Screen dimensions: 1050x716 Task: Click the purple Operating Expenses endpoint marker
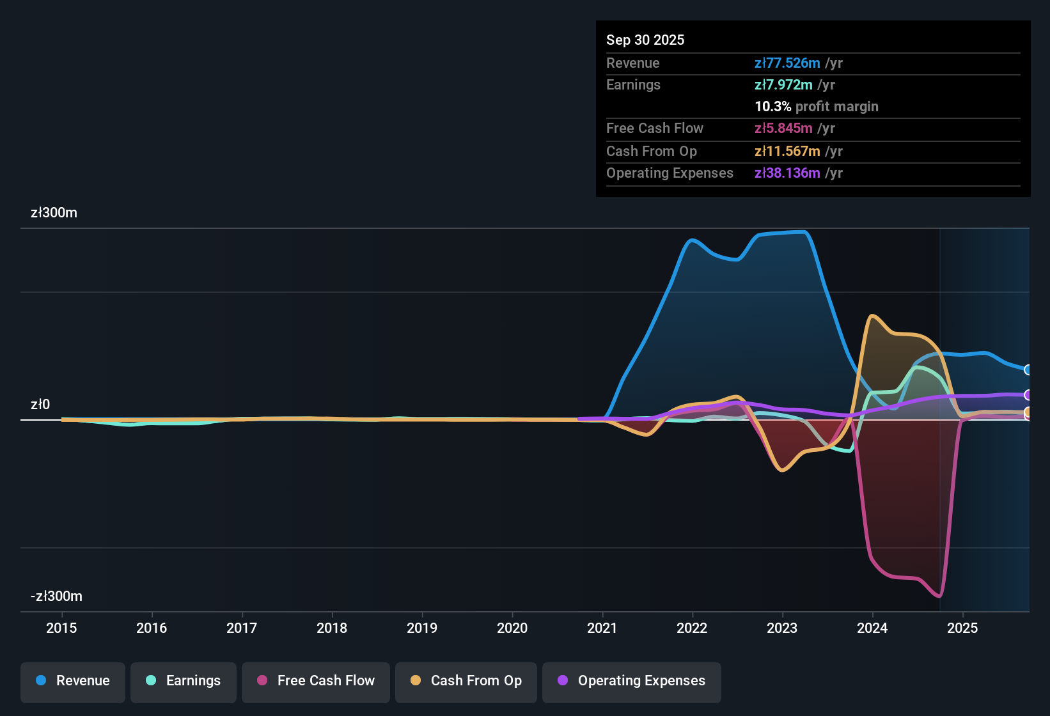click(x=1028, y=395)
